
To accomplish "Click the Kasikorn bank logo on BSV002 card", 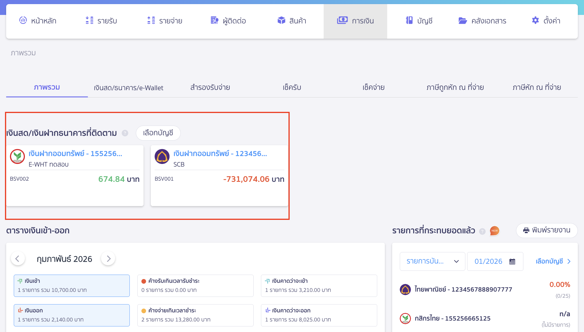I will pyautogui.click(x=17, y=156).
